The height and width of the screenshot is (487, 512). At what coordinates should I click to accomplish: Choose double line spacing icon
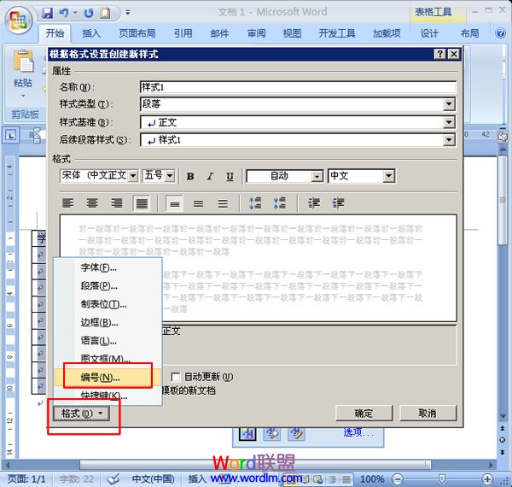pos(223,204)
